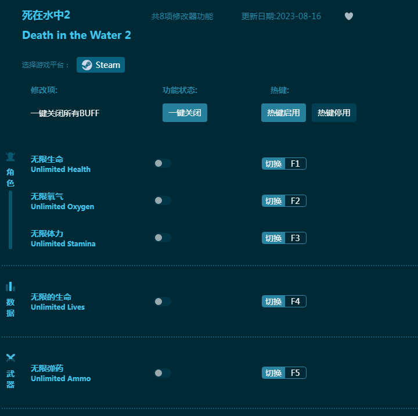Turn on Unlimited Oxygen switch
Viewport: 418px width, 416px height.
click(x=162, y=200)
